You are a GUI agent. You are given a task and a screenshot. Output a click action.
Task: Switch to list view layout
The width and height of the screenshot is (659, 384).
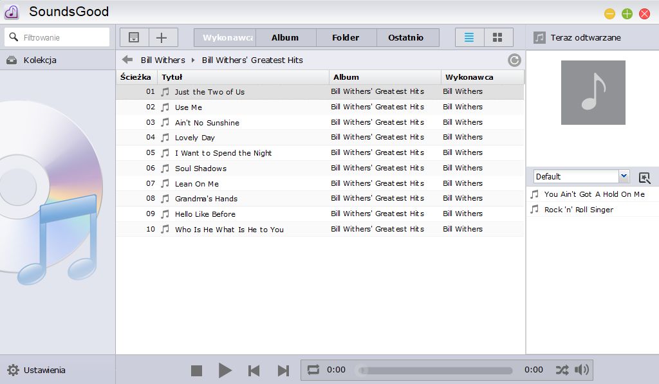[469, 37]
